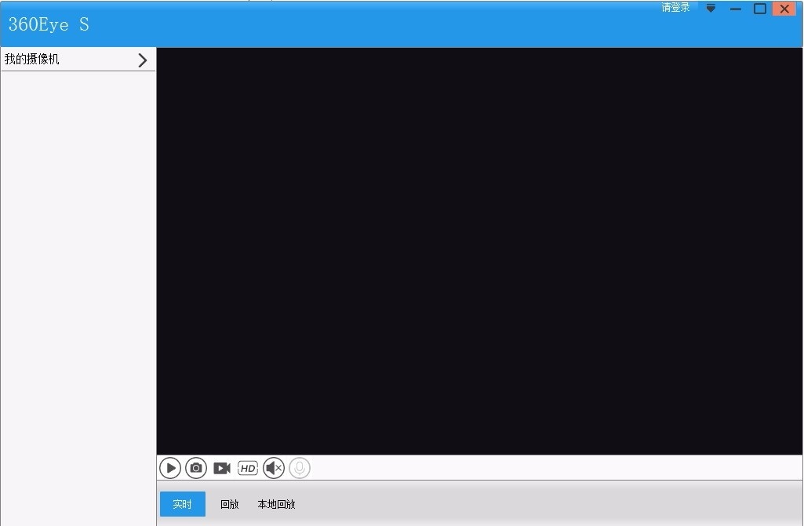Screen dimensions: 804x526
Task: Maximize the 360Eye S window
Action: tap(760, 9)
